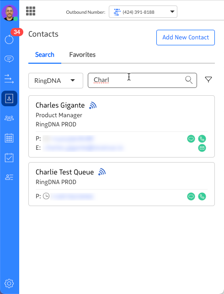Open the dial pad grid icon
This screenshot has width=224, height=294.
pos(31,11)
